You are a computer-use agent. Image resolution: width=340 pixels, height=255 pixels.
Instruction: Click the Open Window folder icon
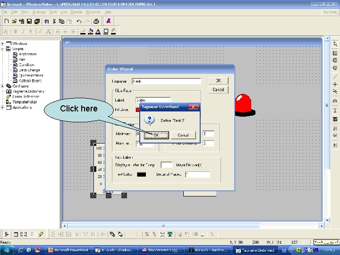tap(14, 21)
